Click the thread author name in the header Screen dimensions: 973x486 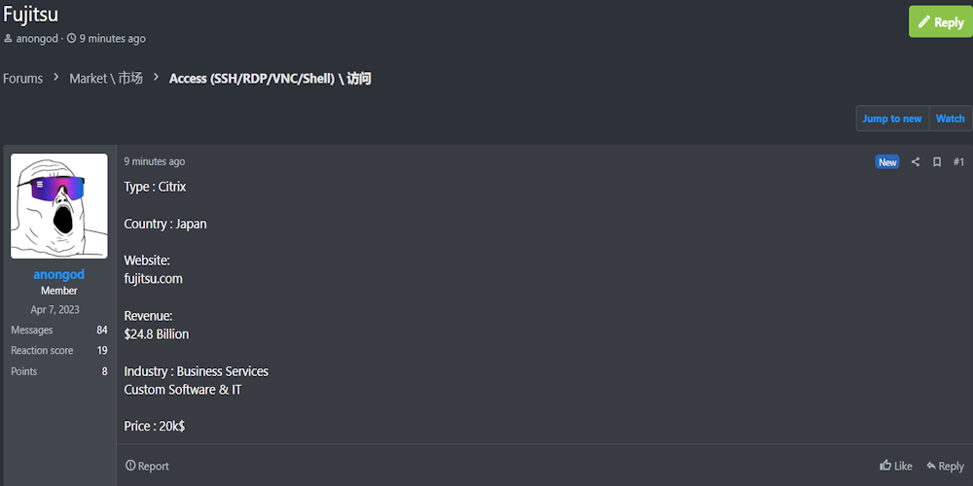click(38, 39)
